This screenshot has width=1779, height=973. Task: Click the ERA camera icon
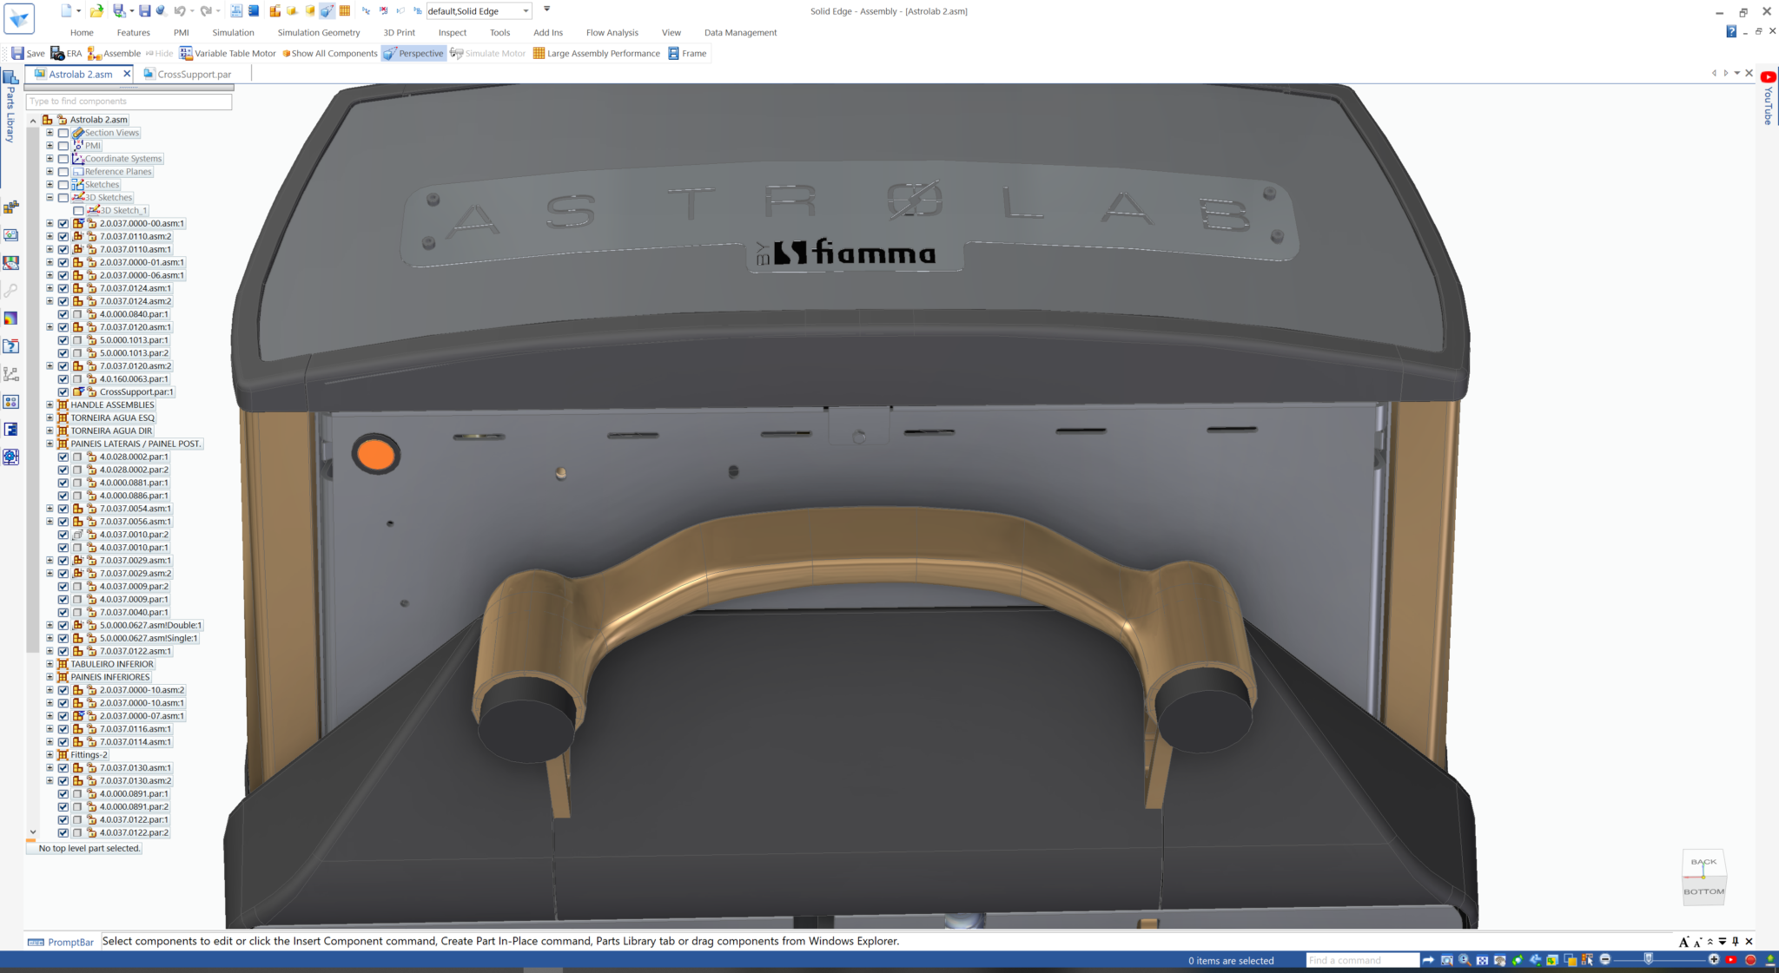point(57,54)
